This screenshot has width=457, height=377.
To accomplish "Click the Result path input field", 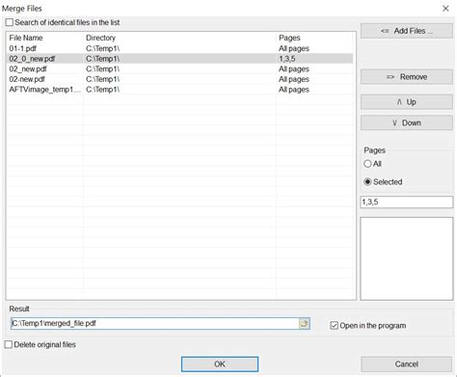I will coord(155,323).
